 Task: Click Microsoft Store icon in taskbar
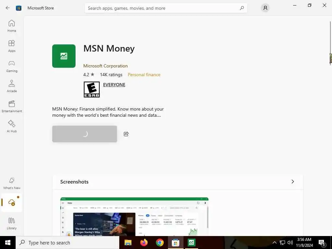pos(175,243)
